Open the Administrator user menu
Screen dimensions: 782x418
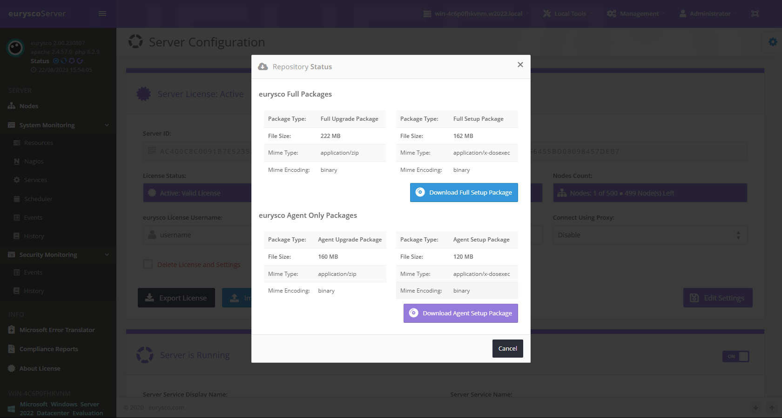pyautogui.click(x=708, y=13)
